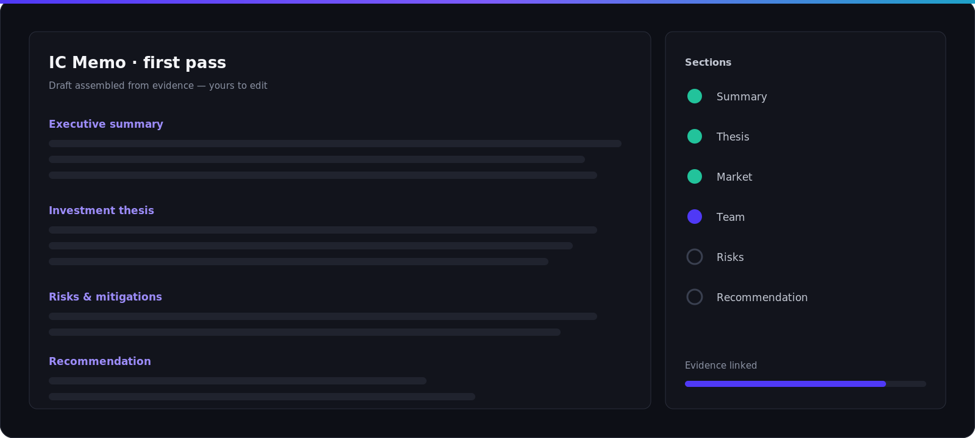This screenshot has height=438, width=975.
Task: Click the Risks & mitigations heading
Action: (x=105, y=297)
